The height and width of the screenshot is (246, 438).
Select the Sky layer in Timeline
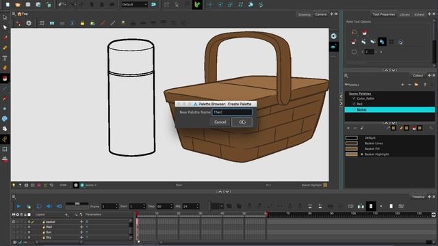49,237
